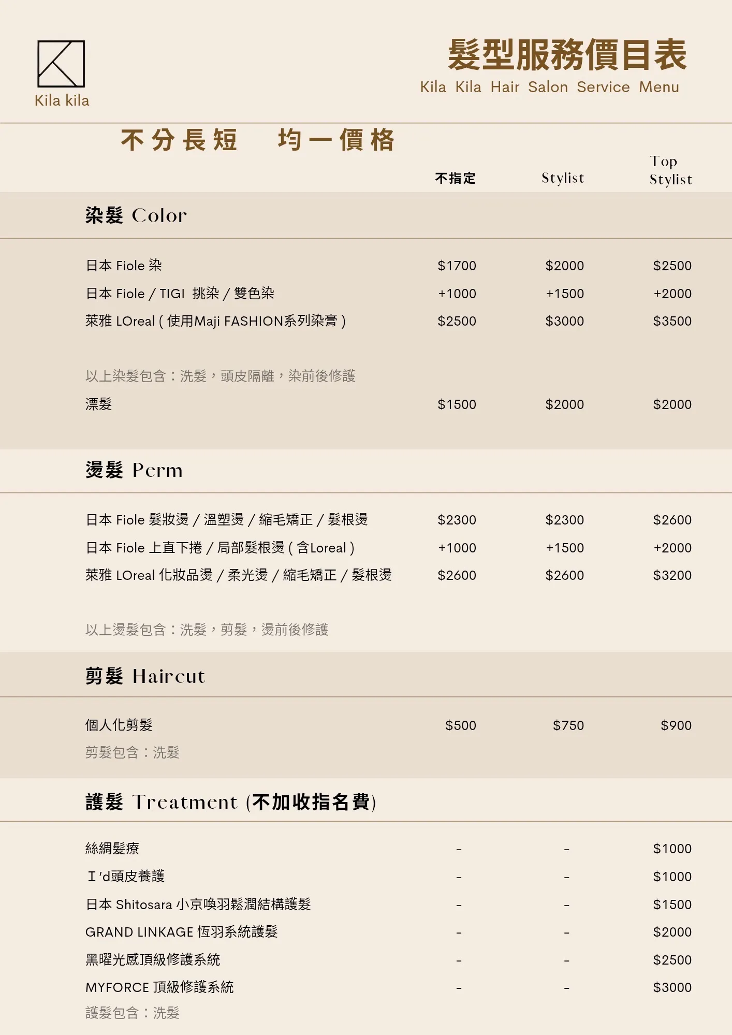Select the Top Stylist column header
Screen dimensions: 732x1035
coord(670,170)
